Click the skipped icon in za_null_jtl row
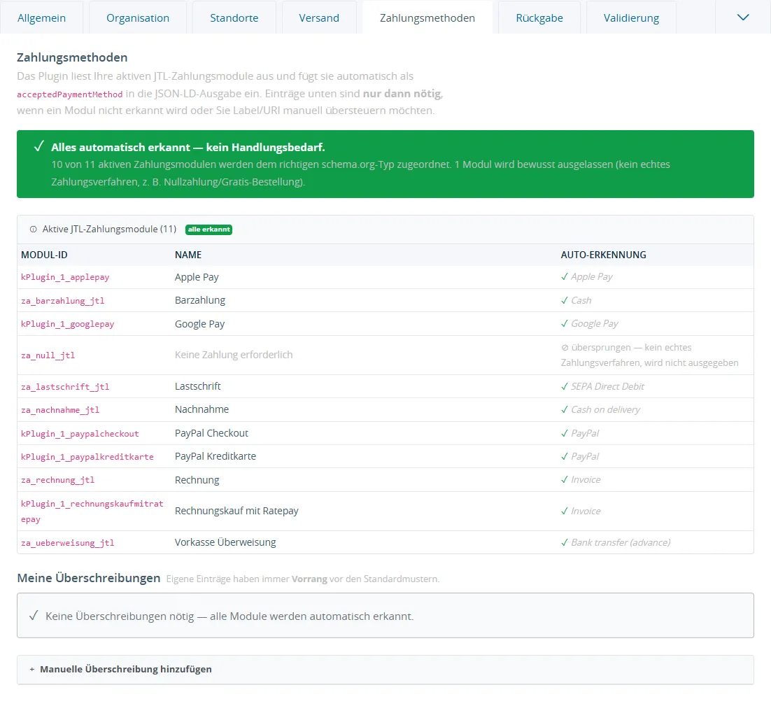Viewport: 771px width, 713px height. (565, 348)
